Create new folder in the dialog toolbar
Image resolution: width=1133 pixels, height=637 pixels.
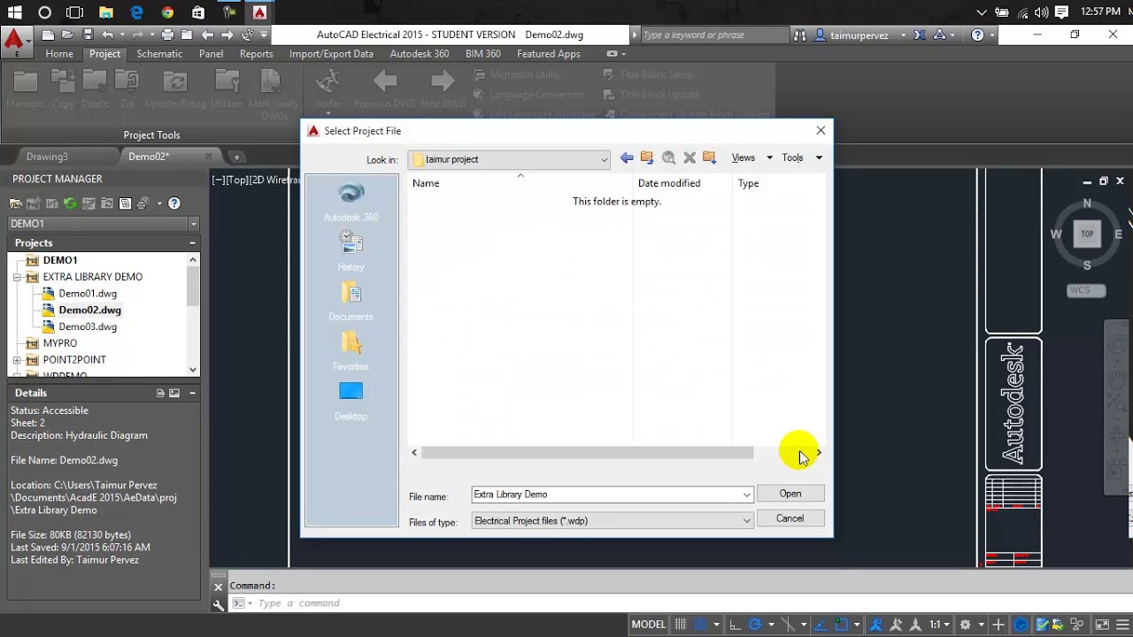coord(709,157)
